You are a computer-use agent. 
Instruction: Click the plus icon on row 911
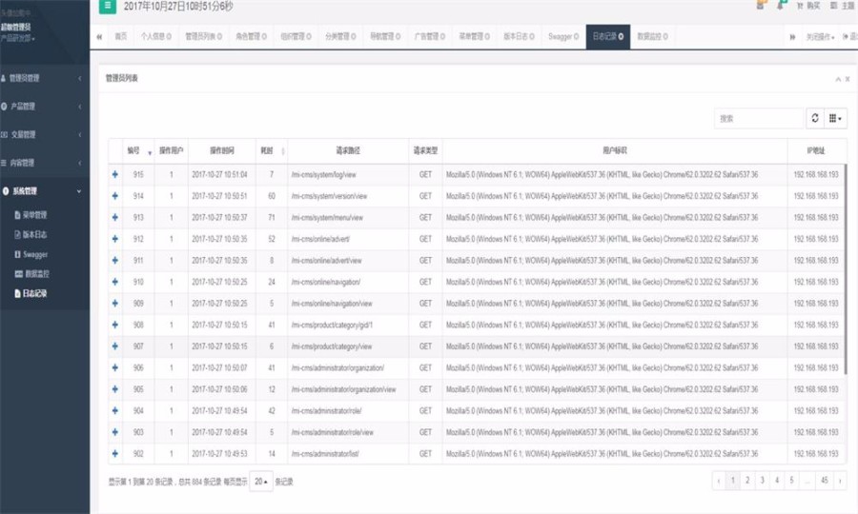coord(115,260)
